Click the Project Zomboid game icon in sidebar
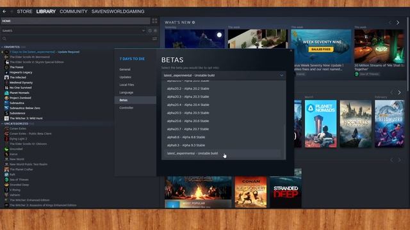410x230 pixels. pyautogui.click(x=6, y=98)
